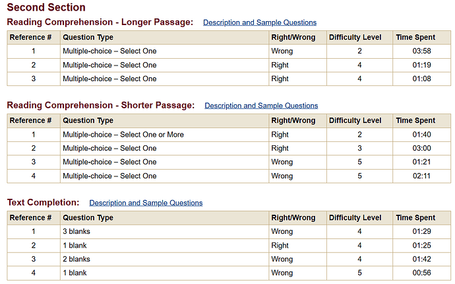The height and width of the screenshot is (284, 455).
Task: Click Right/Wrong header in Text Completion table
Action: [297, 218]
